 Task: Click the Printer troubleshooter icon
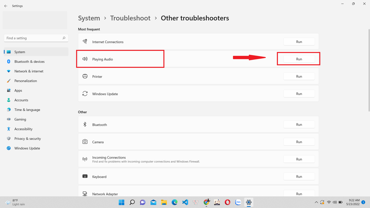pyautogui.click(x=85, y=76)
